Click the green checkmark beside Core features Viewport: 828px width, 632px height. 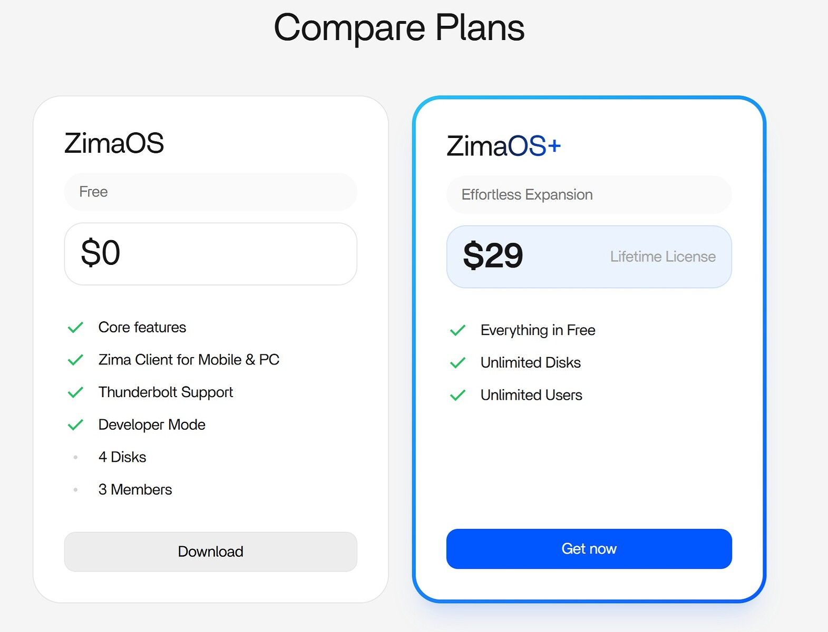[x=75, y=328]
